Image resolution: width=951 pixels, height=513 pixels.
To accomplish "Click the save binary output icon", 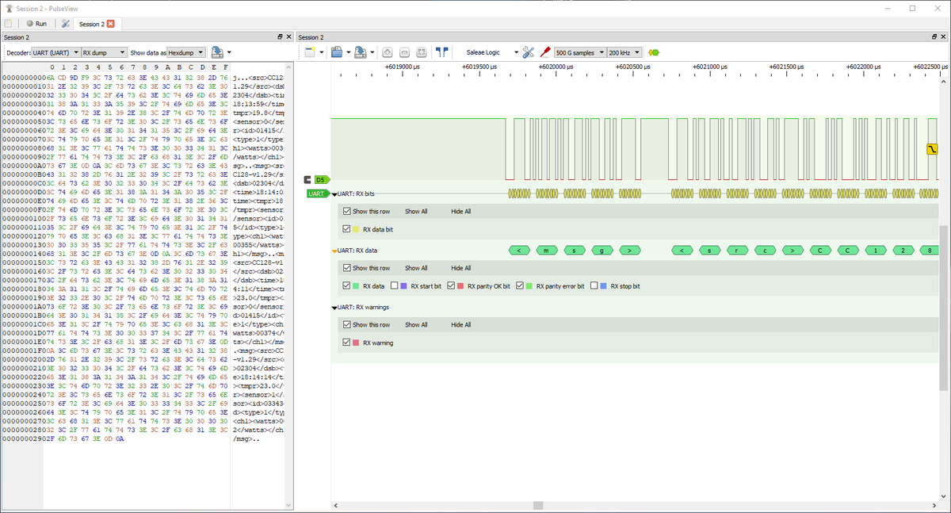I will point(216,52).
